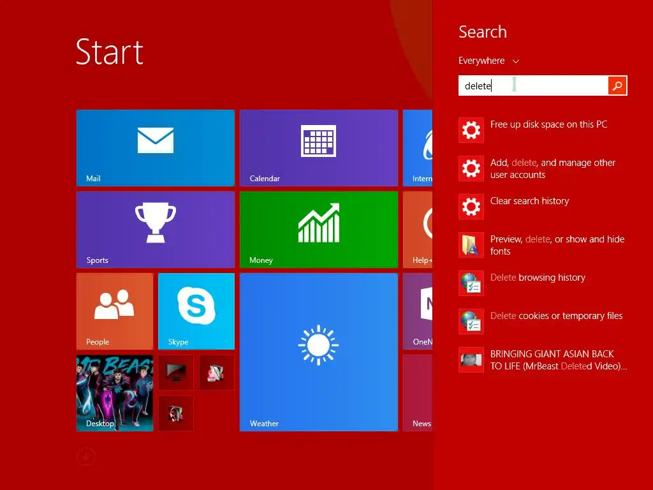Open the OneNote tile
This screenshot has height=490, width=653.
[418, 311]
